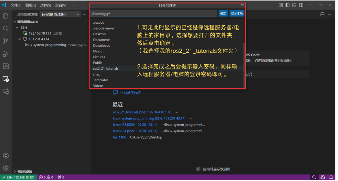The height and width of the screenshot is (181, 338).
Task: Select the .vscode folder
Action: 99,23
